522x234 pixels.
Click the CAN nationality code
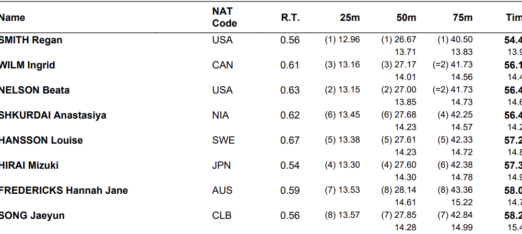(223, 65)
